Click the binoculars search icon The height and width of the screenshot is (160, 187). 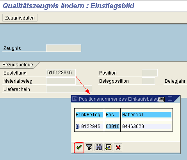99,148
